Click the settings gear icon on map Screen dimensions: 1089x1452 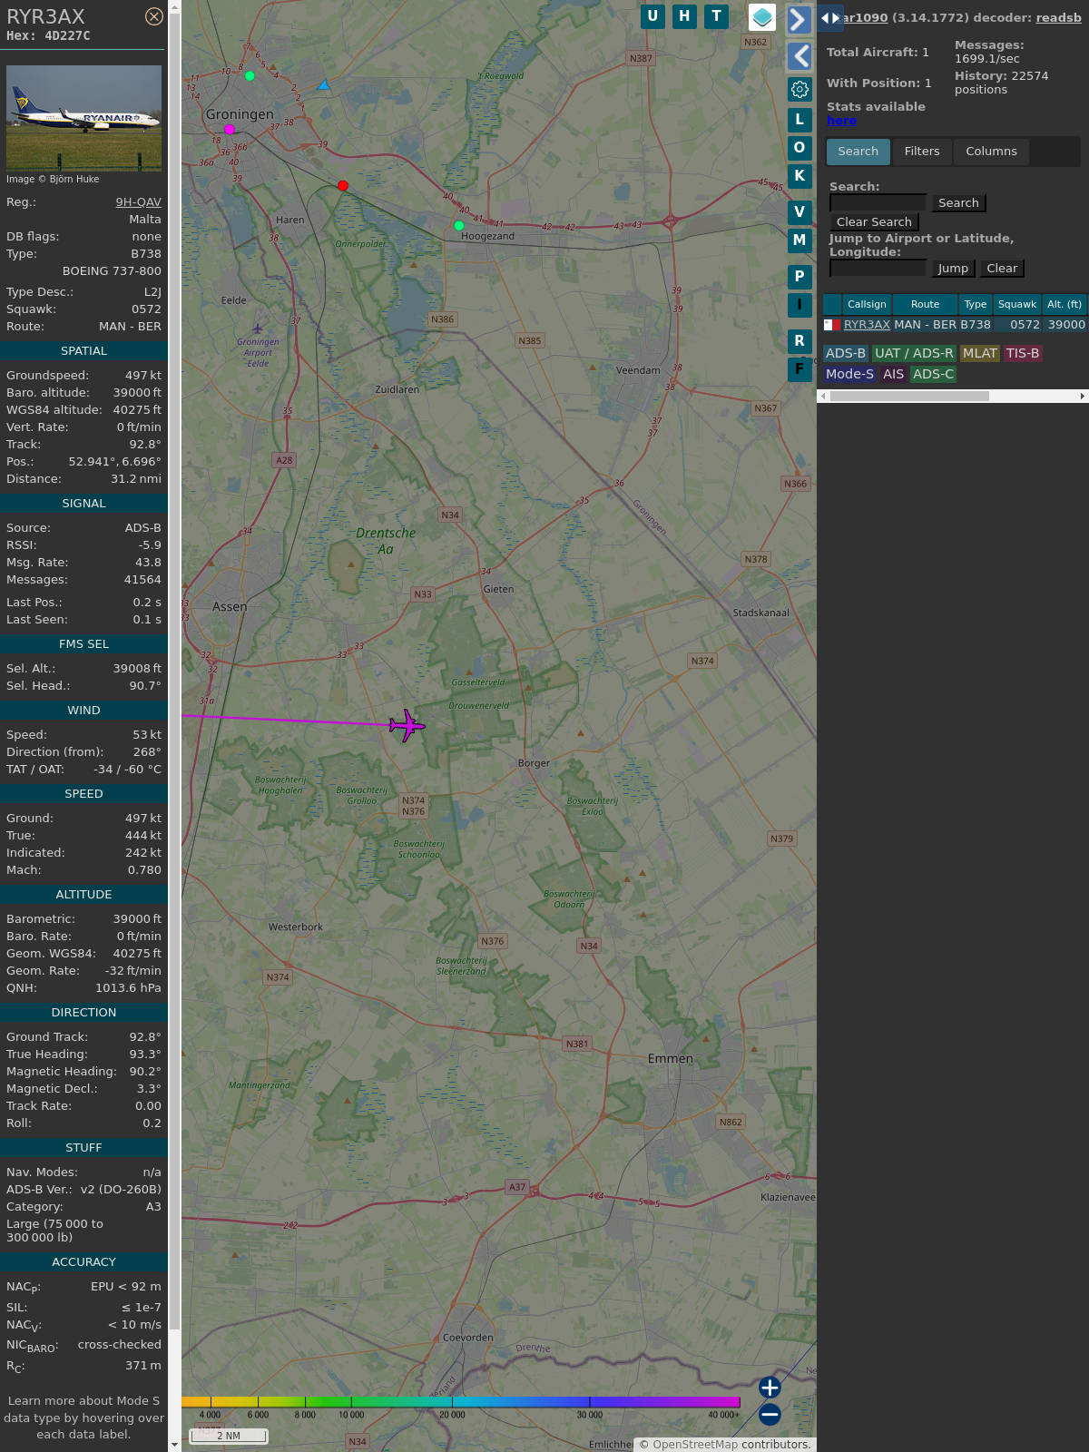click(800, 89)
